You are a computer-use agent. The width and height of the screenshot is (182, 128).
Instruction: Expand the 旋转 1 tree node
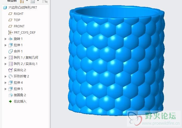tap(5, 39)
